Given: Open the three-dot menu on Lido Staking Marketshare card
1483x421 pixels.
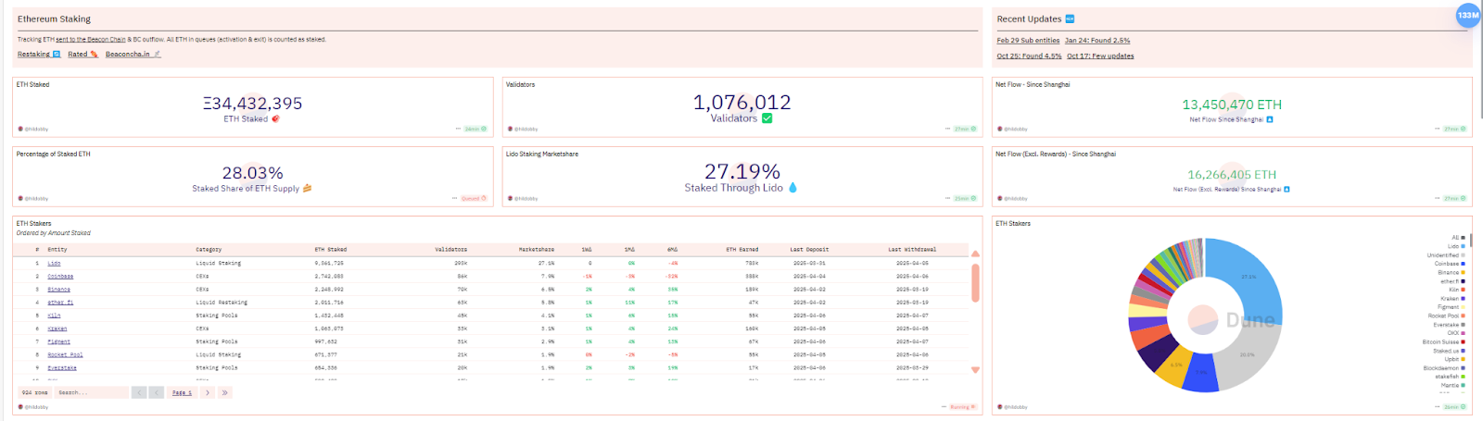Looking at the screenshot, I should [947, 199].
